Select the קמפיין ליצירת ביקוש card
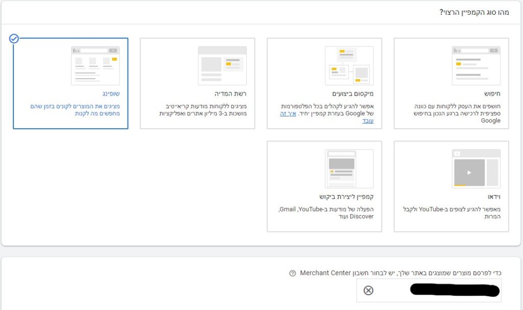The height and width of the screenshot is (310, 523). tap(324, 186)
